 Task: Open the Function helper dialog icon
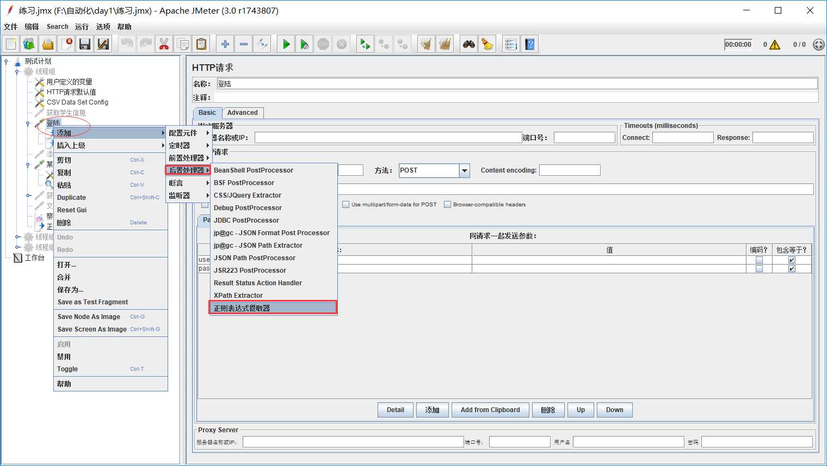point(511,44)
